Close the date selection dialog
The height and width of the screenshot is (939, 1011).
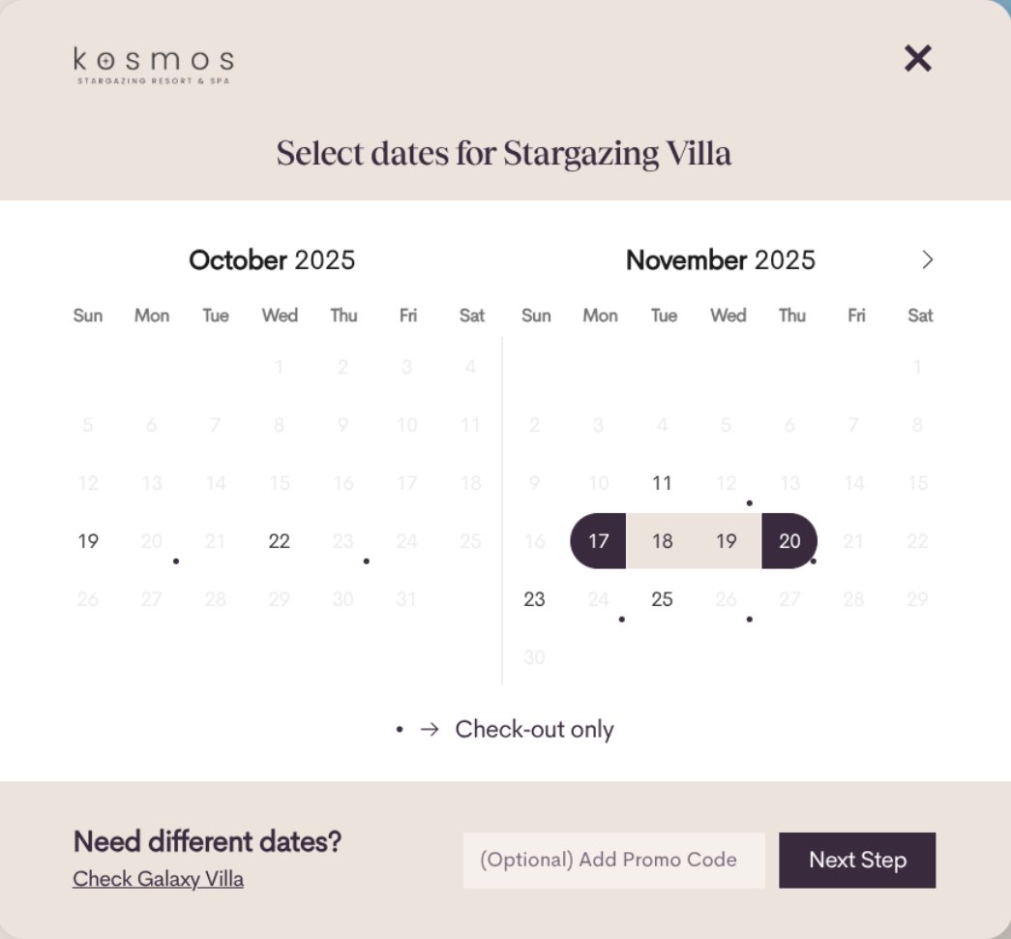[917, 59]
